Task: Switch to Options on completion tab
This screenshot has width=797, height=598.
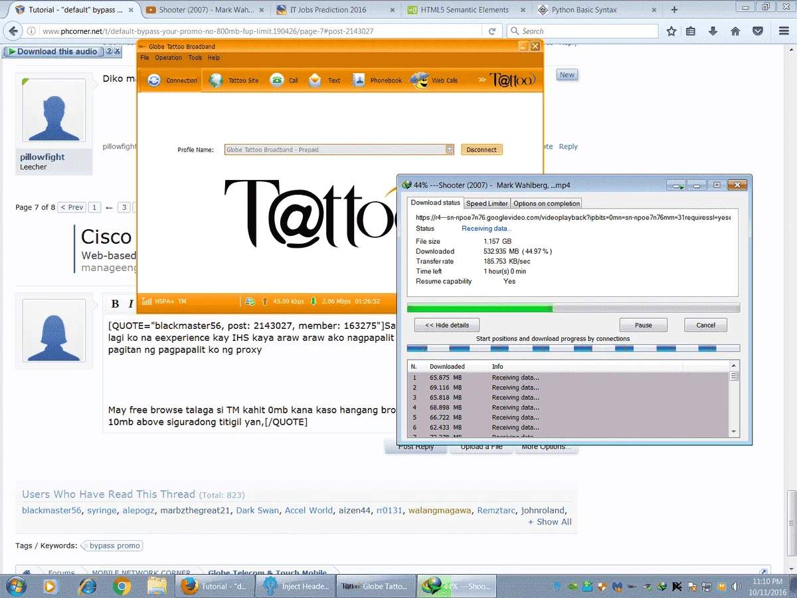Action: (547, 203)
